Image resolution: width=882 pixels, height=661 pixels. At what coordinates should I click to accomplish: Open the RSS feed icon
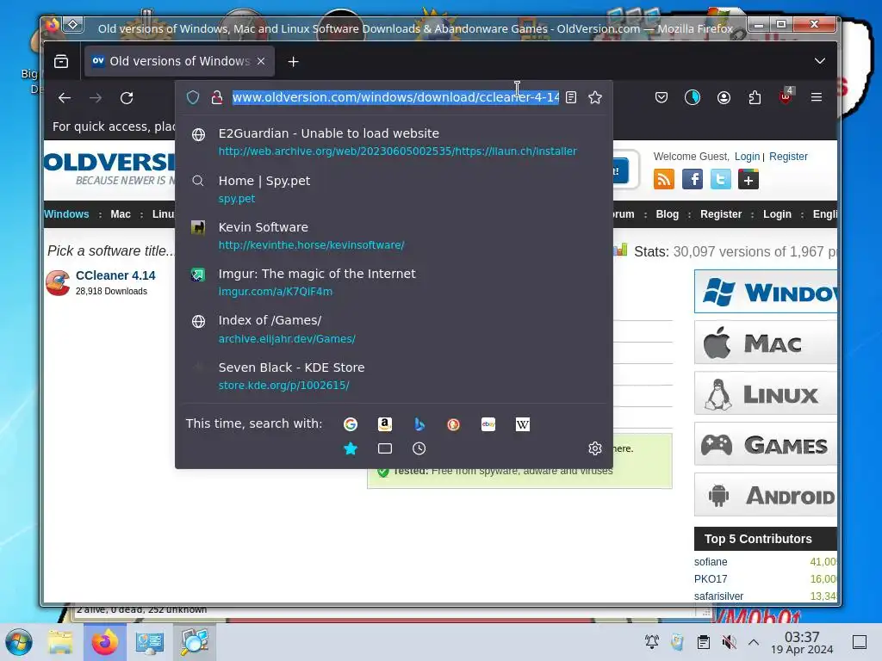pyautogui.click(x=664, y=179)
